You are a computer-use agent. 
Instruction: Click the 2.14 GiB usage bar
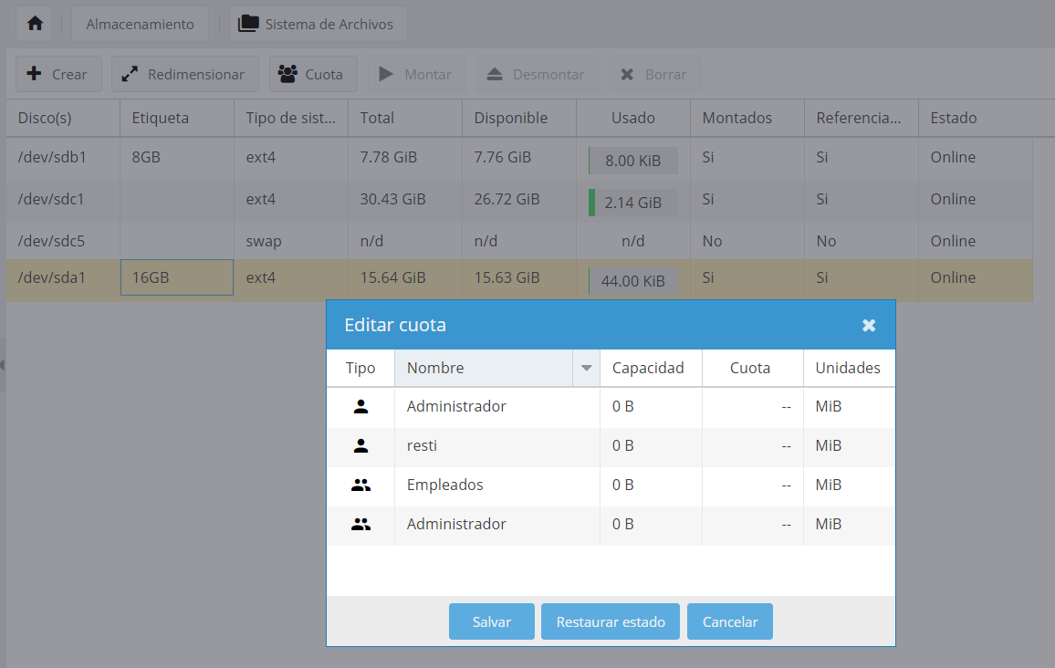633,203
